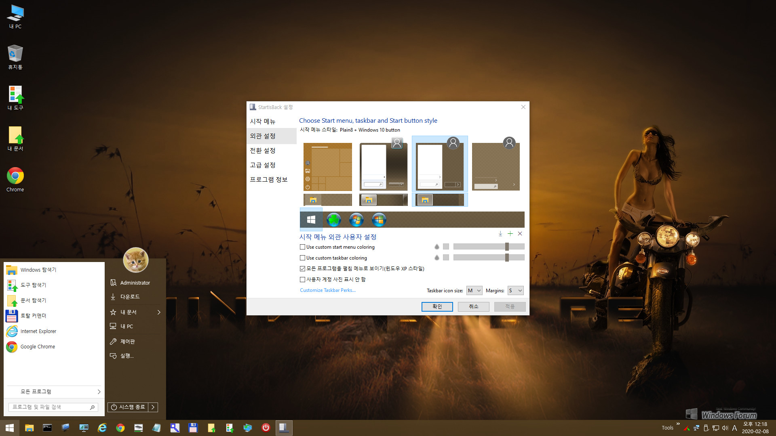Open 다운로드 in start menu right pane

click(x=135, y=297)
